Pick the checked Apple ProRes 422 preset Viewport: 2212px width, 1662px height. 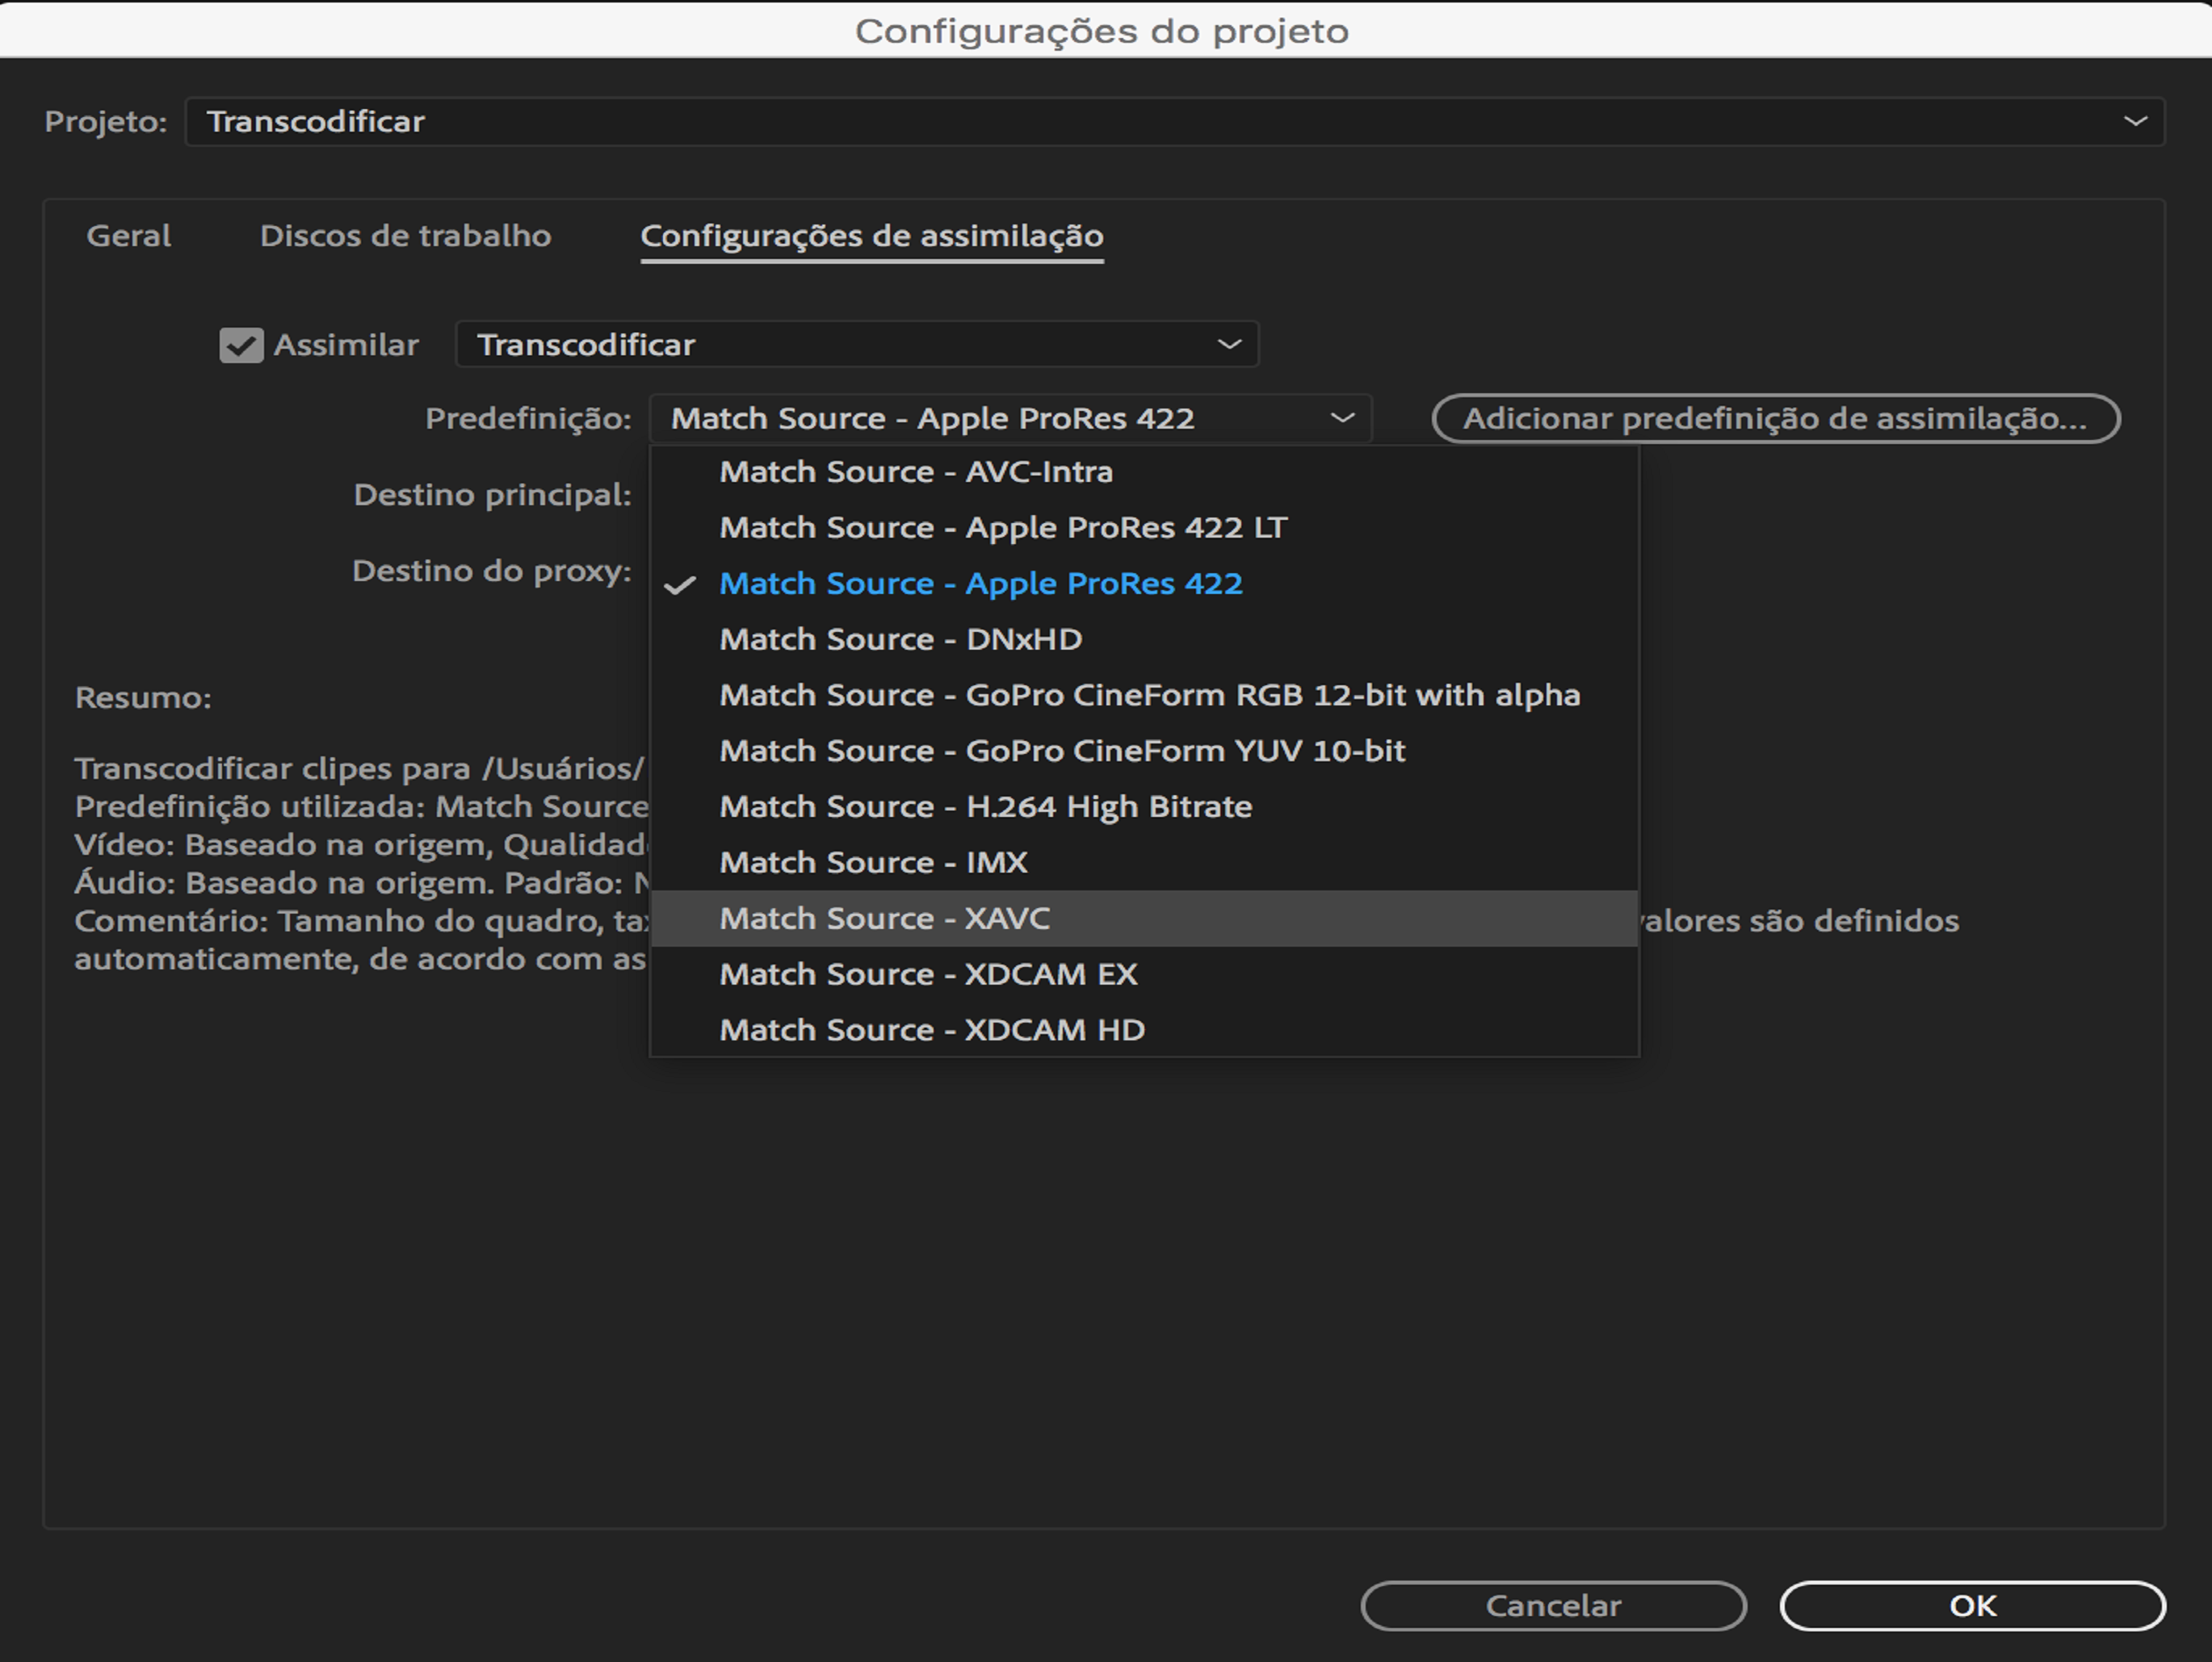[x=980, y=584]
